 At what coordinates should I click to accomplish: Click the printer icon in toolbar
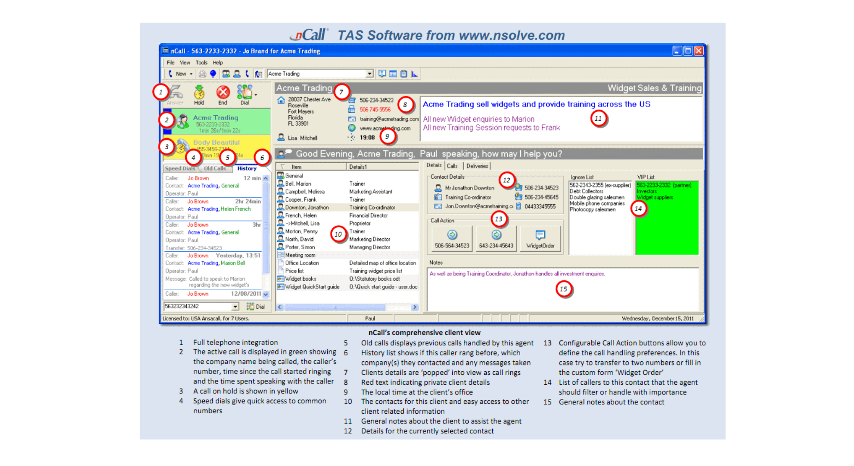click(x=202, y=74)
